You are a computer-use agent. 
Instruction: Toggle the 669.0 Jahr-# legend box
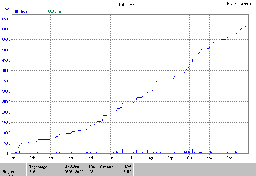45,11
